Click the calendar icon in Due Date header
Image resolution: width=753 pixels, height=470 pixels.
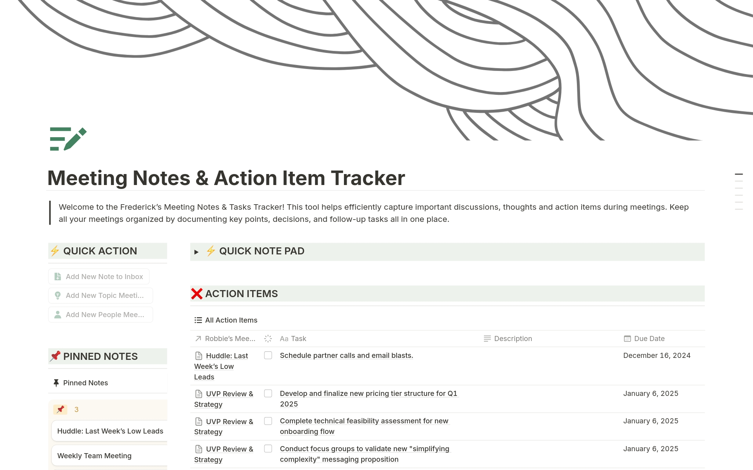(627, 339)
